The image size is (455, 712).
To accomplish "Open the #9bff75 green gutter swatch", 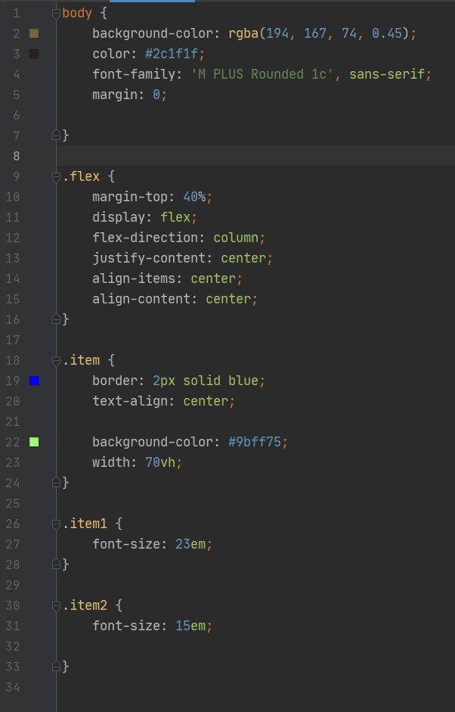I will tap(34, 442).
